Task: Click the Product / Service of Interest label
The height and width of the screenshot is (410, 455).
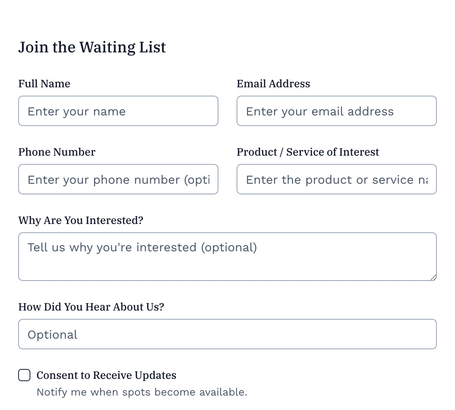Action: tap(308, 152)
